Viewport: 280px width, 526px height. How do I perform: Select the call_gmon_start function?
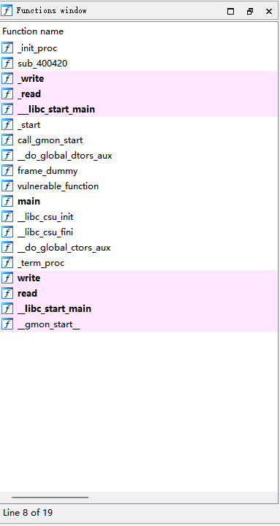(x=50, y=140)
